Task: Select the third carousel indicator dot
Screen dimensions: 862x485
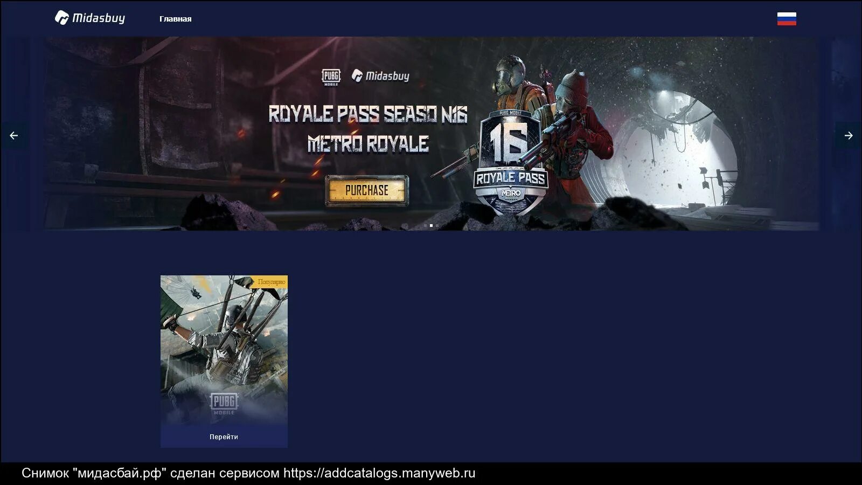Action: point(437,226)
